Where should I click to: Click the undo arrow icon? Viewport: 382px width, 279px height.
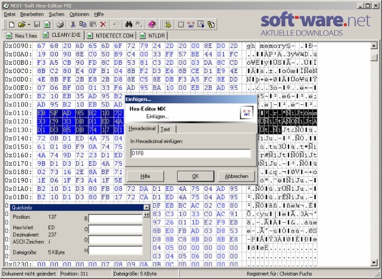click(x=116, y=25)
